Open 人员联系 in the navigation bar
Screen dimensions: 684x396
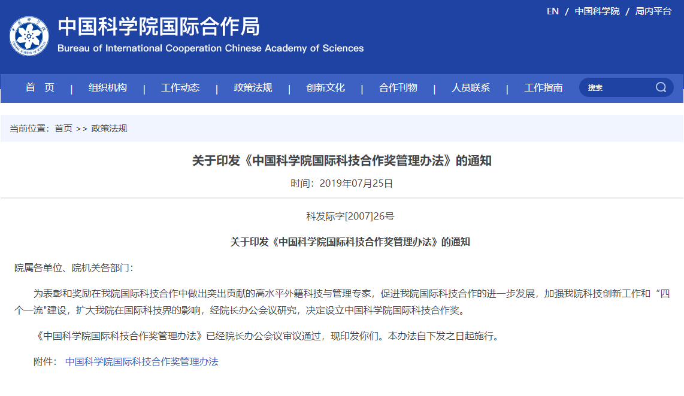[x=471, y=87]
